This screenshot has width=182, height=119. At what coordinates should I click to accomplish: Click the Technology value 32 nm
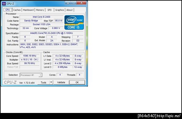pyautogui.click(x=25, y=28)
